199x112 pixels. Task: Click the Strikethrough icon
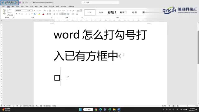click(26, 14)
